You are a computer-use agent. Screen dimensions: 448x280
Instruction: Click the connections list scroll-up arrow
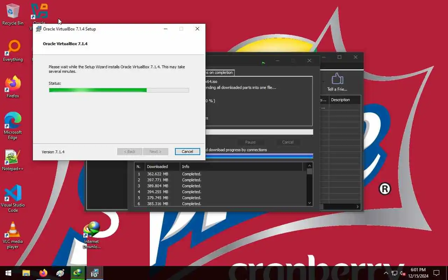[309, 166]
